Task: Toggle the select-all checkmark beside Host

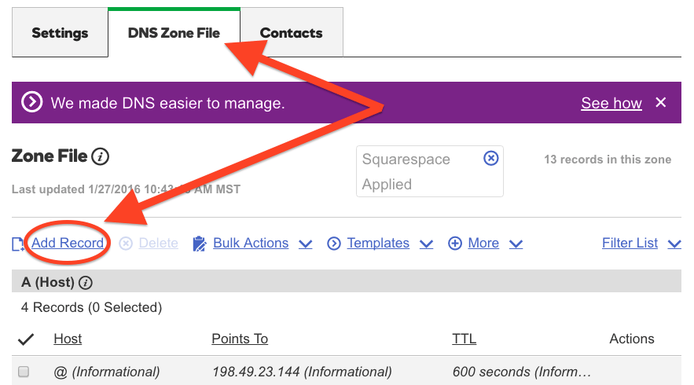Action: (26, 339)
